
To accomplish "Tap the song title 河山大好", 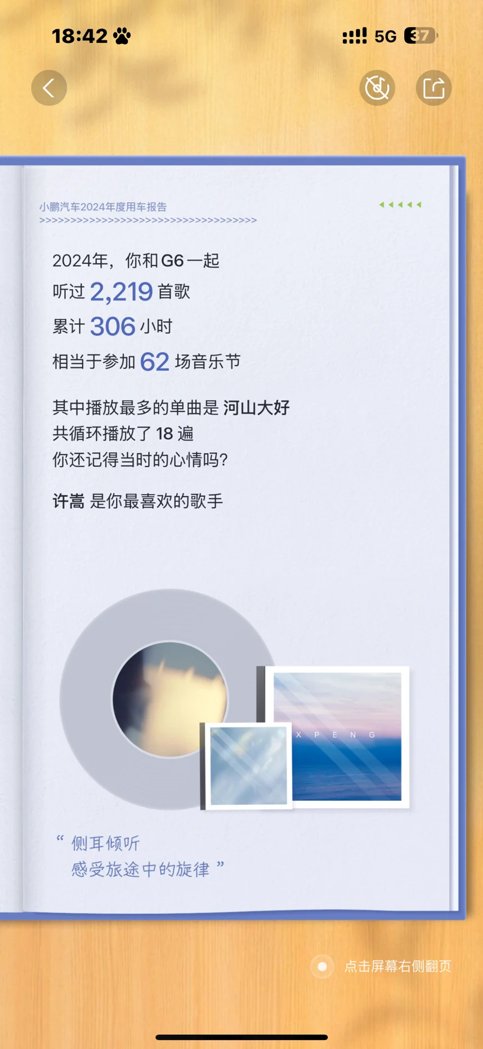I will coord(256,407).
